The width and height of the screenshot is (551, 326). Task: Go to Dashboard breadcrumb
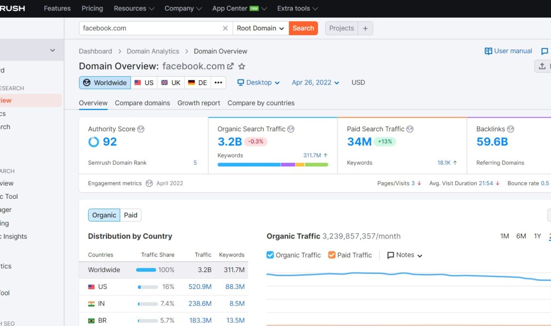[95, 51]
